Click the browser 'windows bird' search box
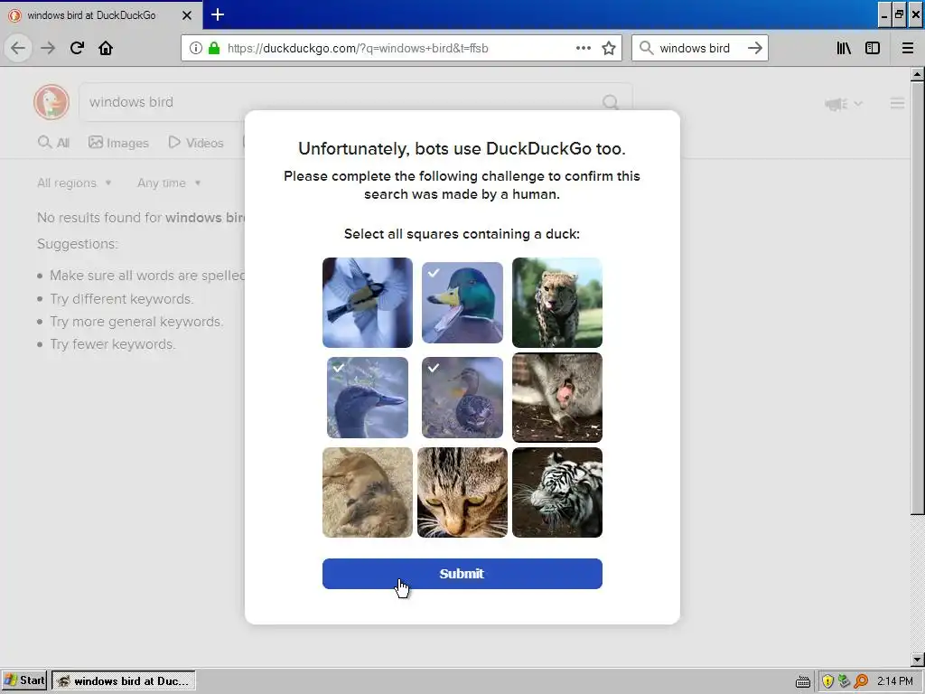 tap(699, 49)
